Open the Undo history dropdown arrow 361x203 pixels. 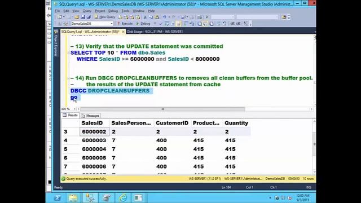click(169, 17)
